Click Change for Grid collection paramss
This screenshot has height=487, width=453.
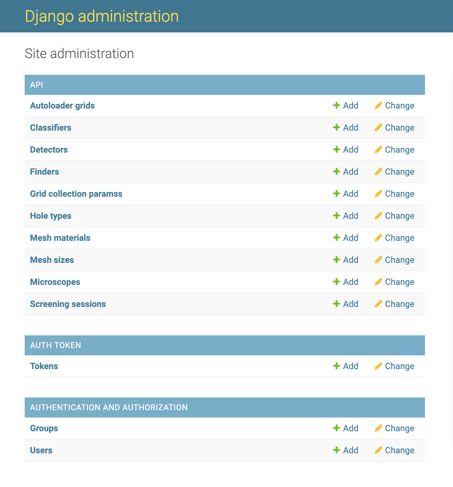(x=394, y=194)
